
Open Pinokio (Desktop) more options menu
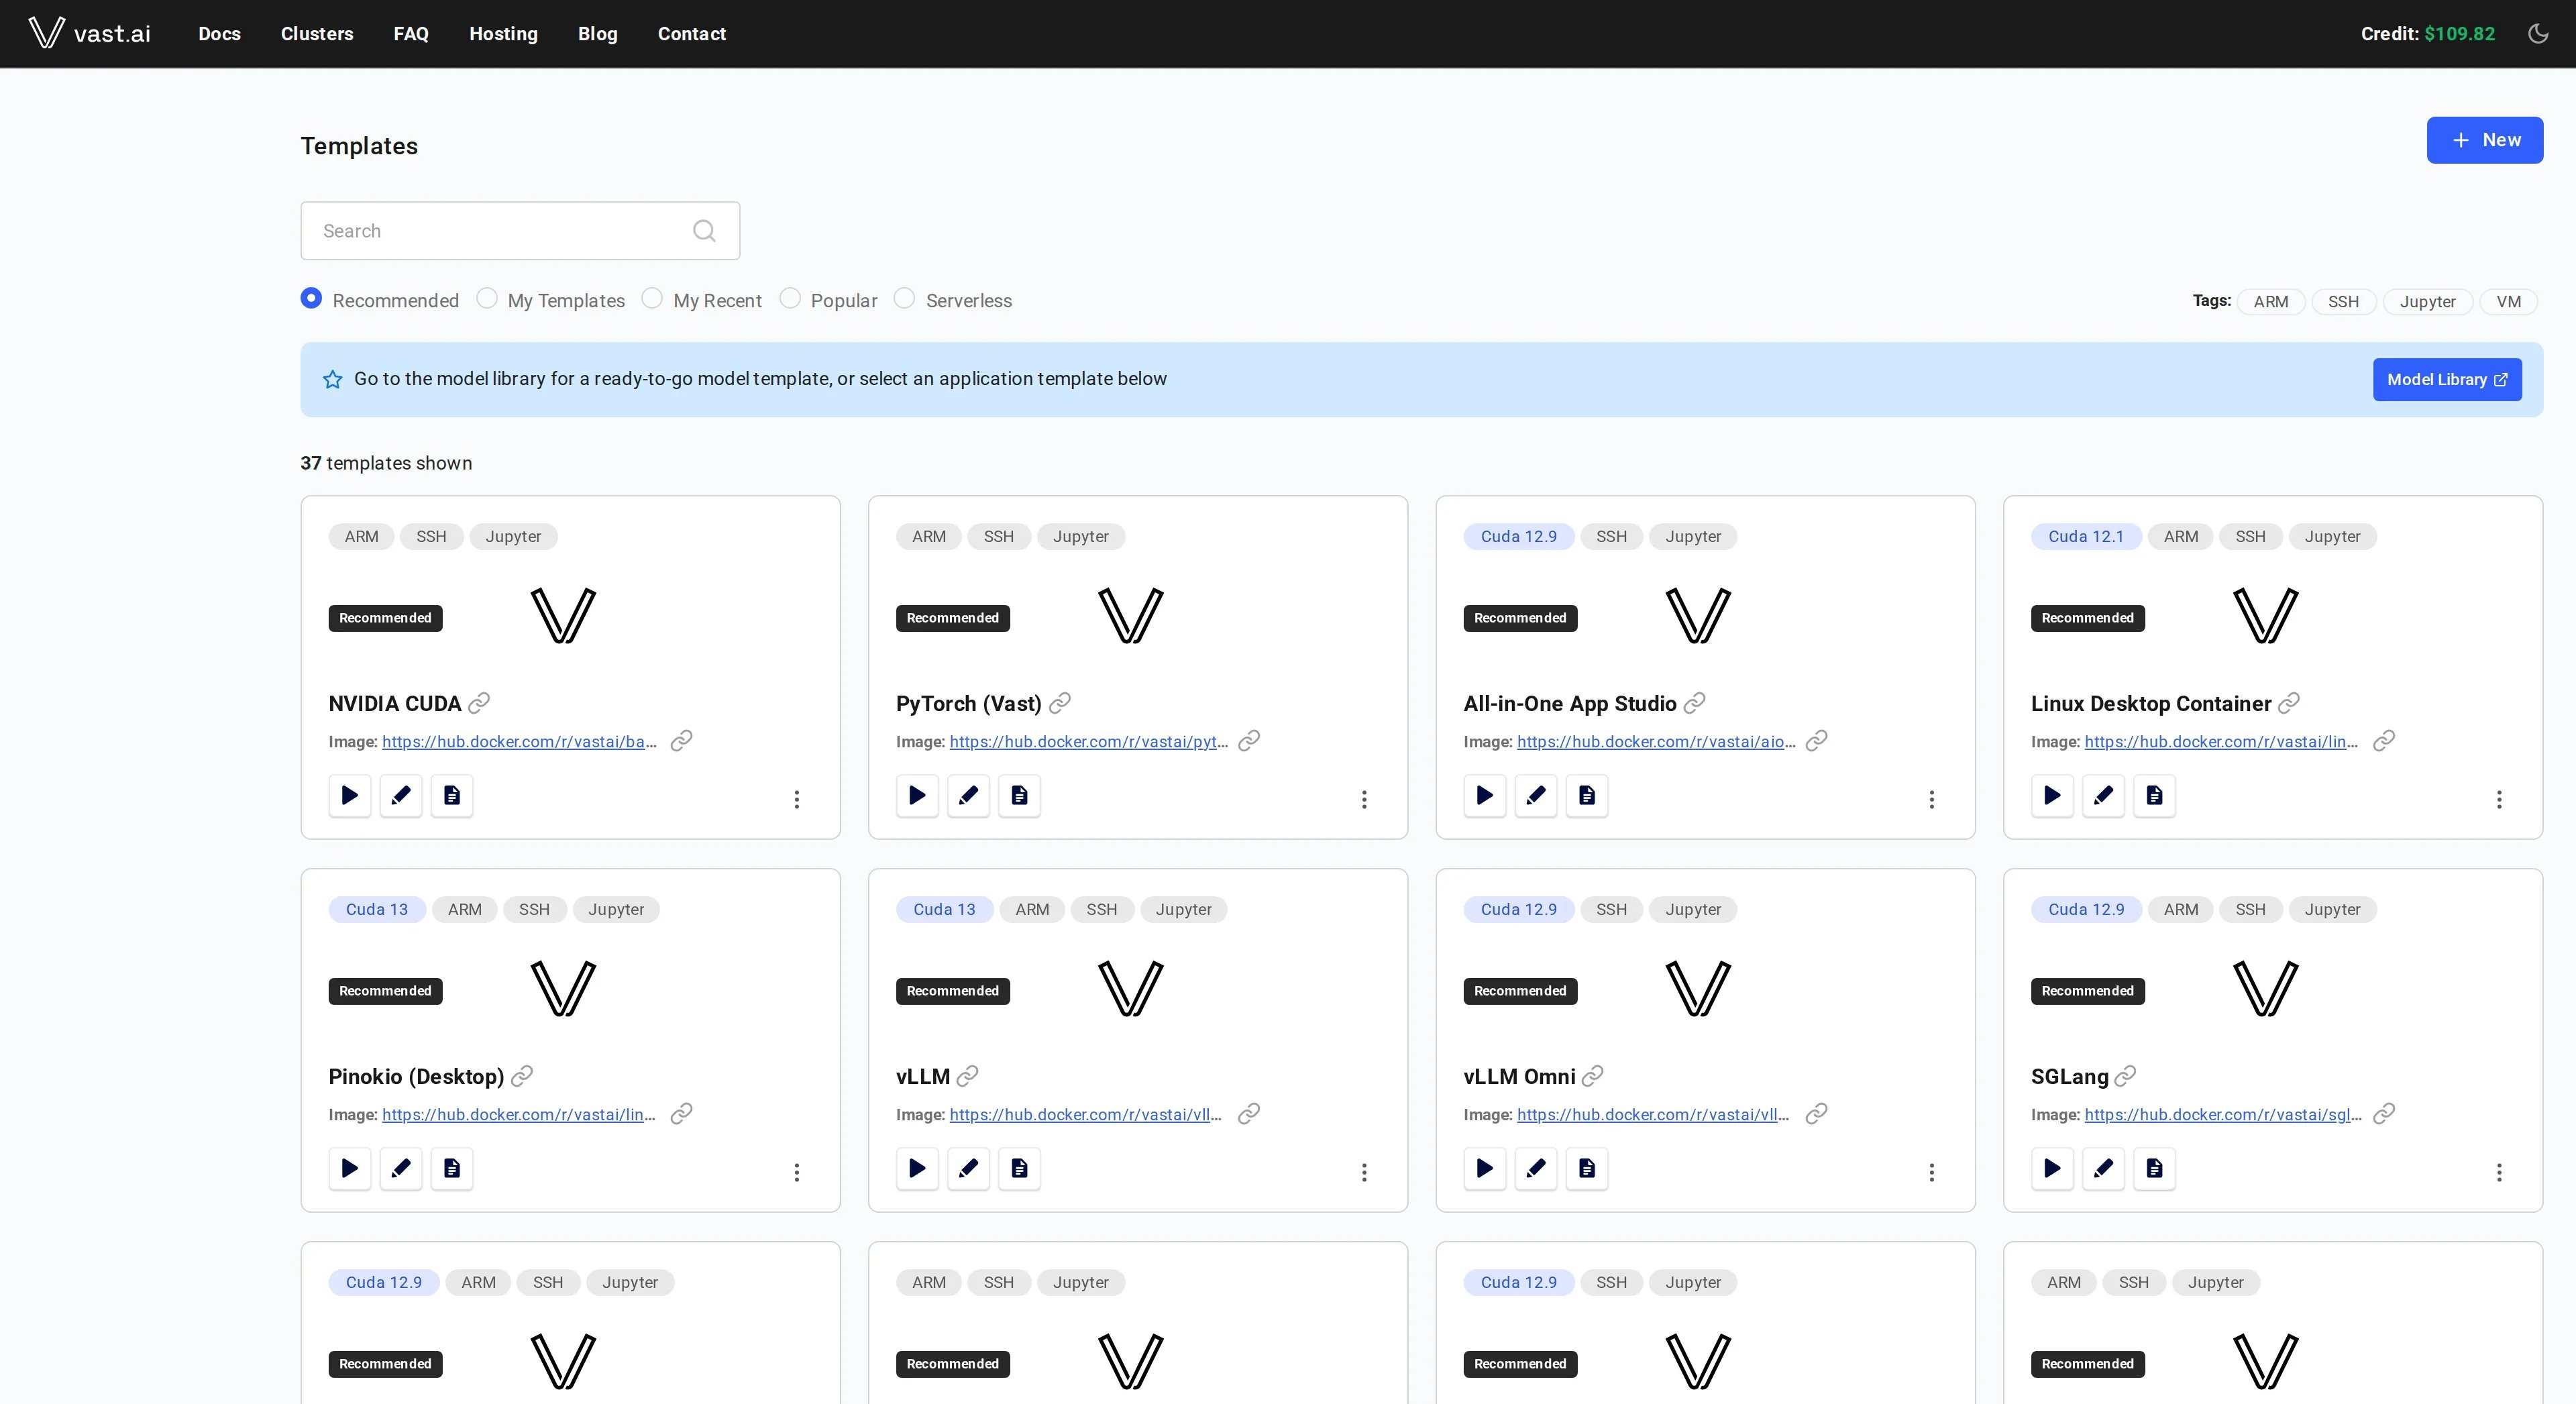click(x=797, y=1173)
